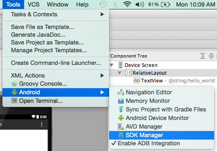Click the volume speaker icon
This screenshot has width=217, height=151.
140,4
